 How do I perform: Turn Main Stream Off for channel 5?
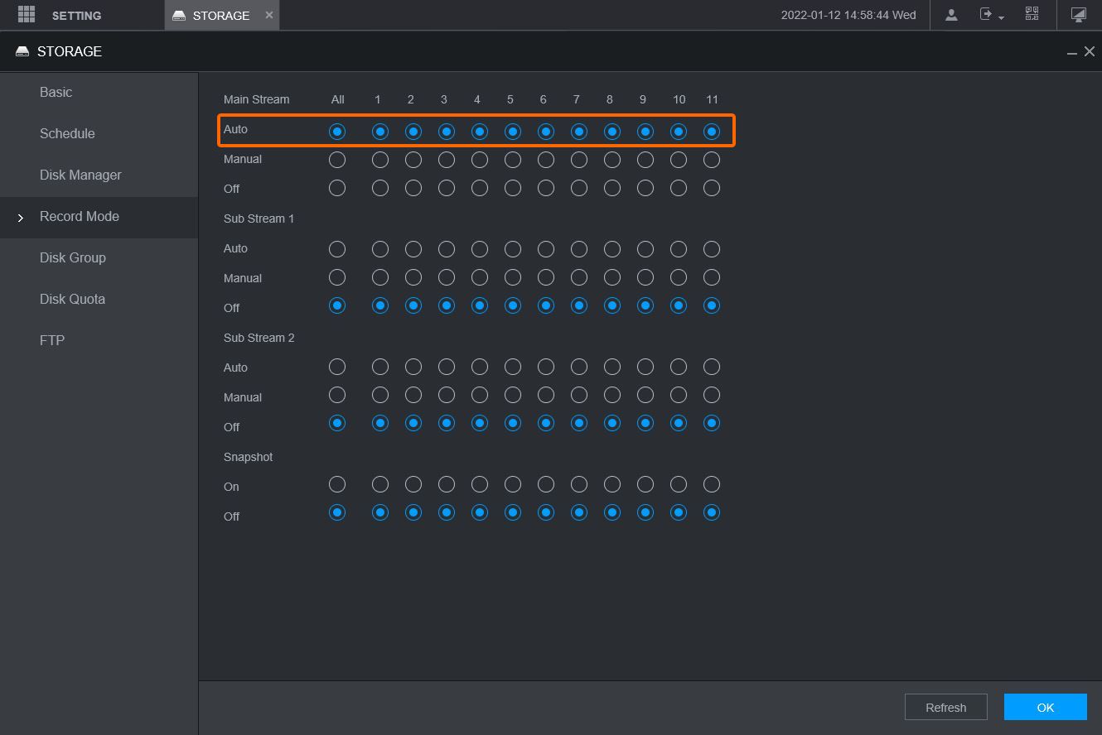click(x=513, y=189)
